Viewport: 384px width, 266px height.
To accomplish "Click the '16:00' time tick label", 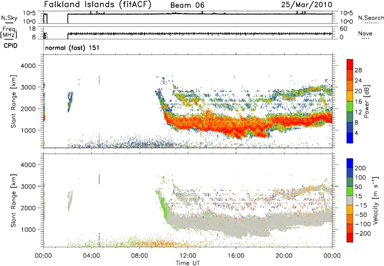I will coord(236,256).
